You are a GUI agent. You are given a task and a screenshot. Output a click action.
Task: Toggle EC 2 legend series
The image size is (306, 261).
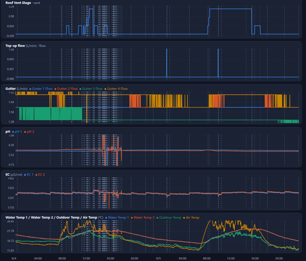(x=40, y=175)
